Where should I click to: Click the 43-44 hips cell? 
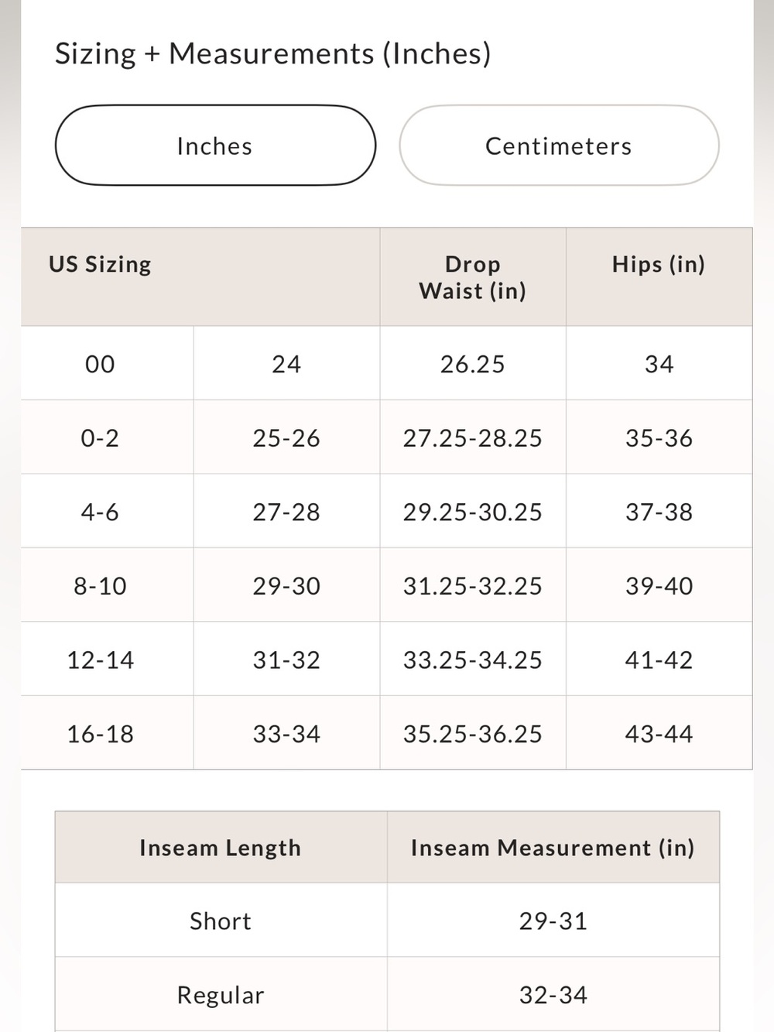click(x=659, y=734)
